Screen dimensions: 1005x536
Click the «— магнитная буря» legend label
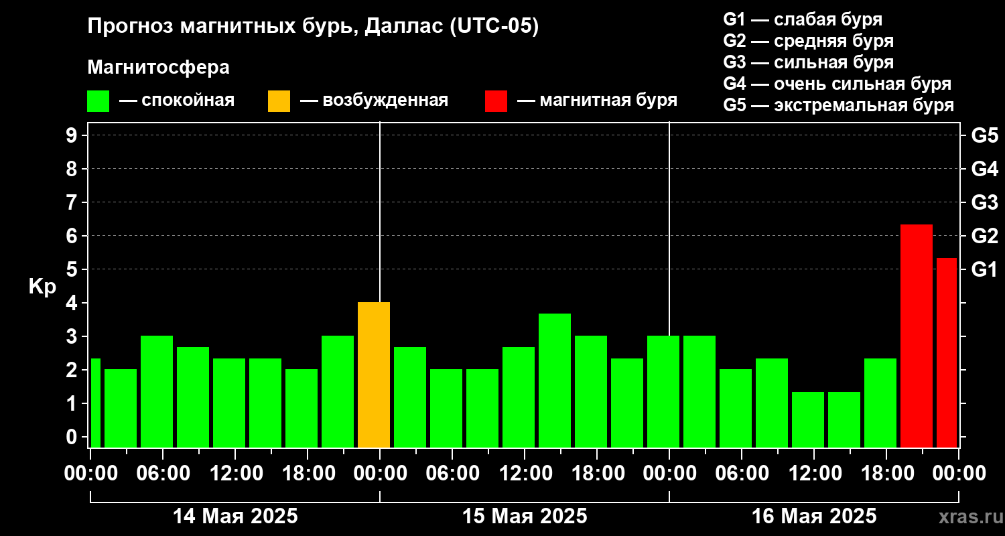(598, 100)
